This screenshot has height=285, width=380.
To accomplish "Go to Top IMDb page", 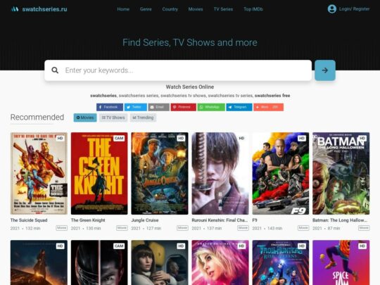I will [x=253, y=9].
